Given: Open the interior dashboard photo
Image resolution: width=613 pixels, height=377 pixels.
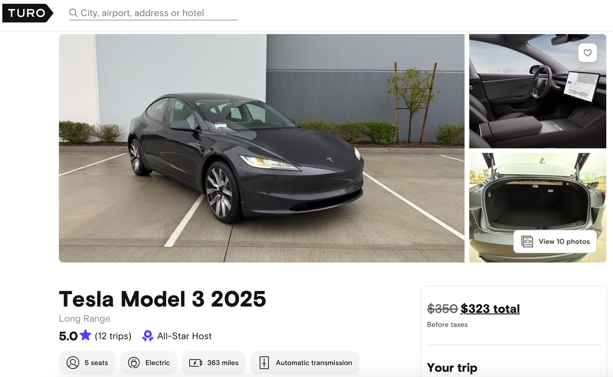Looking at the screenshot, I should click(537, 91).
